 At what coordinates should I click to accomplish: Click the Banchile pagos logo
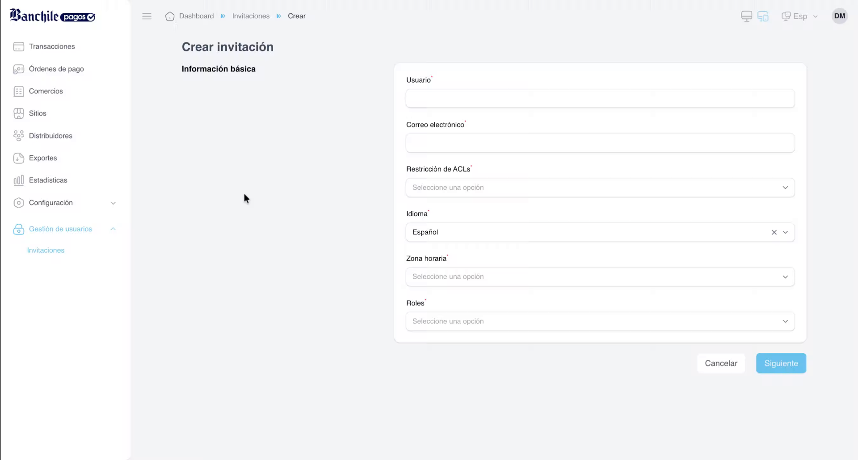(x=52, y=16)
